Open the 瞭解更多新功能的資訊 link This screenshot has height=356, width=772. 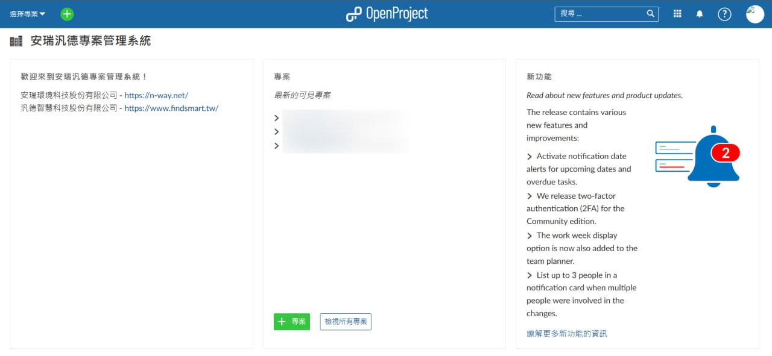click(567, 333)
